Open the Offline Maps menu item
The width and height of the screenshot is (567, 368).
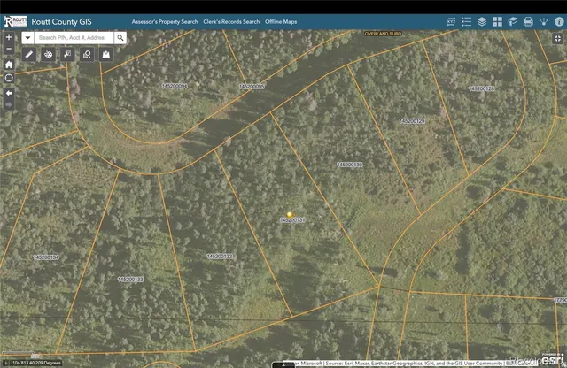pyautogui.click(x=286, y=20)
